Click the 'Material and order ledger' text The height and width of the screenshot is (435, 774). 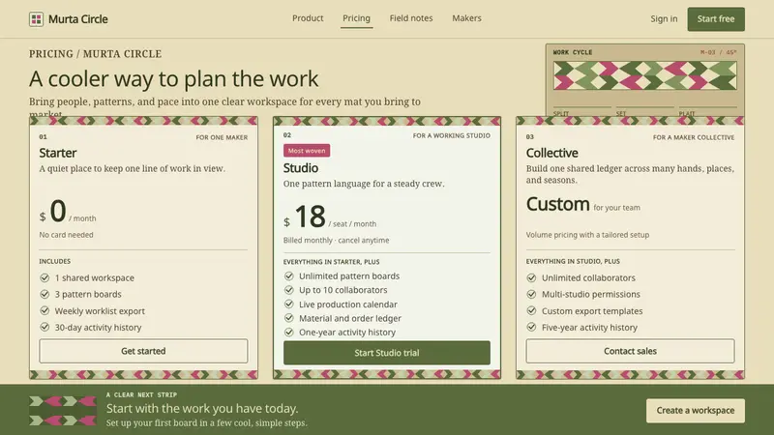[350, 318]
